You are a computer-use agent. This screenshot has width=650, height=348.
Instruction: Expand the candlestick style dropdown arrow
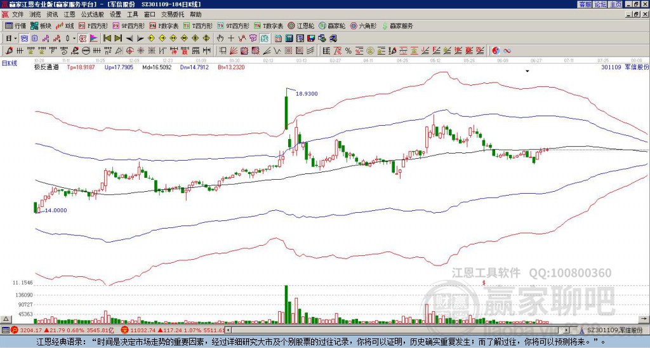74,39
